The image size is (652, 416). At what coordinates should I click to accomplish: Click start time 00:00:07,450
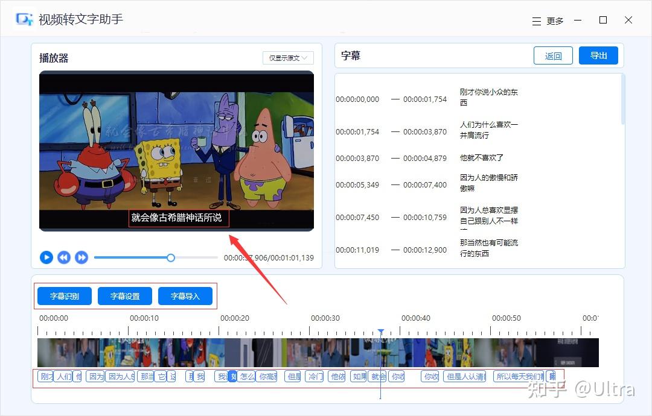pyautogui.click(x=357, y=218)
